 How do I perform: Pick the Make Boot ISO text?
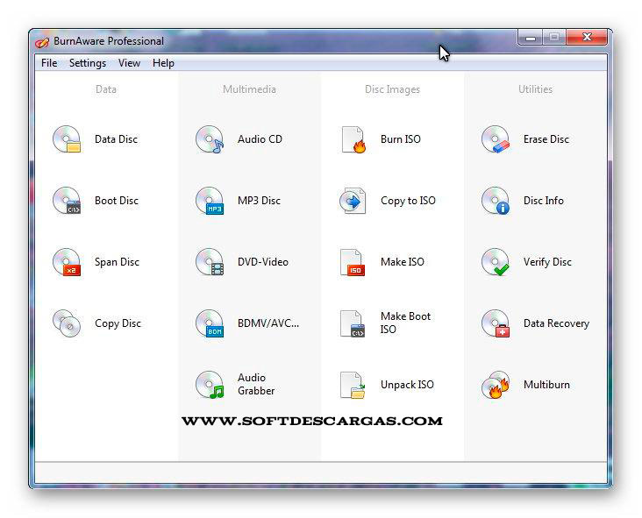(x=405, y=323)
